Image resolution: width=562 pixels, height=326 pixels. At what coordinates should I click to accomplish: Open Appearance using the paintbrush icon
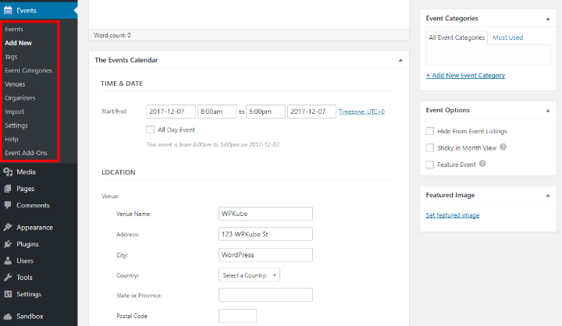8,227
